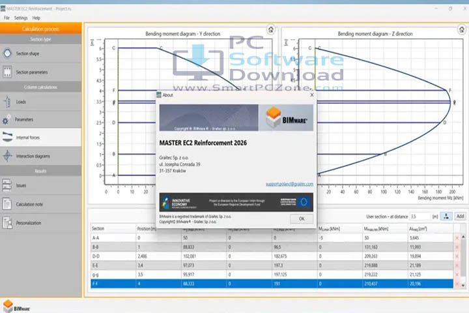Open Interaction diagrams page

coord(40,156)
